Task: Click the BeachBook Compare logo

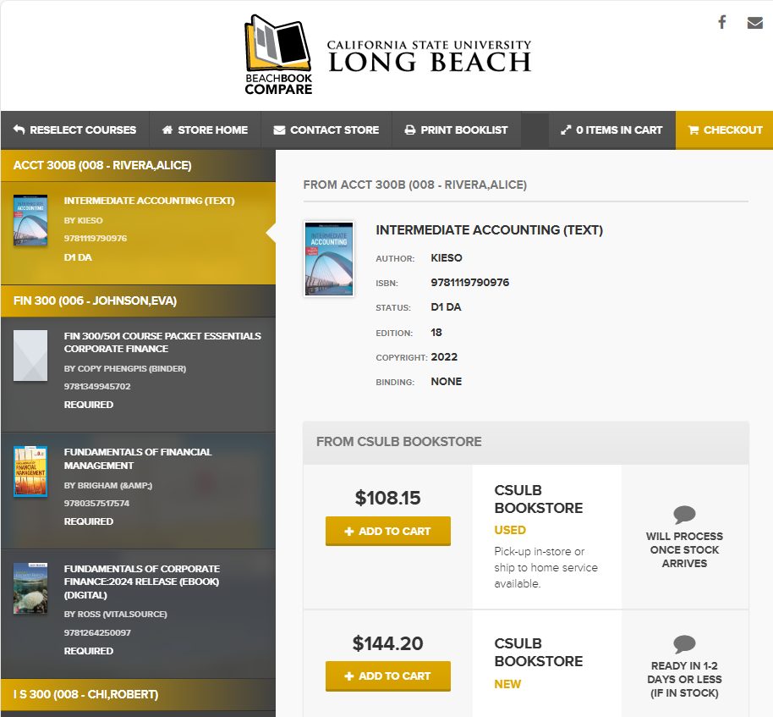Action: click(278, 53)
